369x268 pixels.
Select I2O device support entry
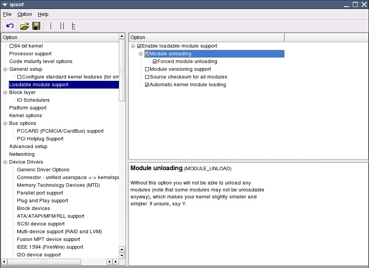tap(39, 255)
